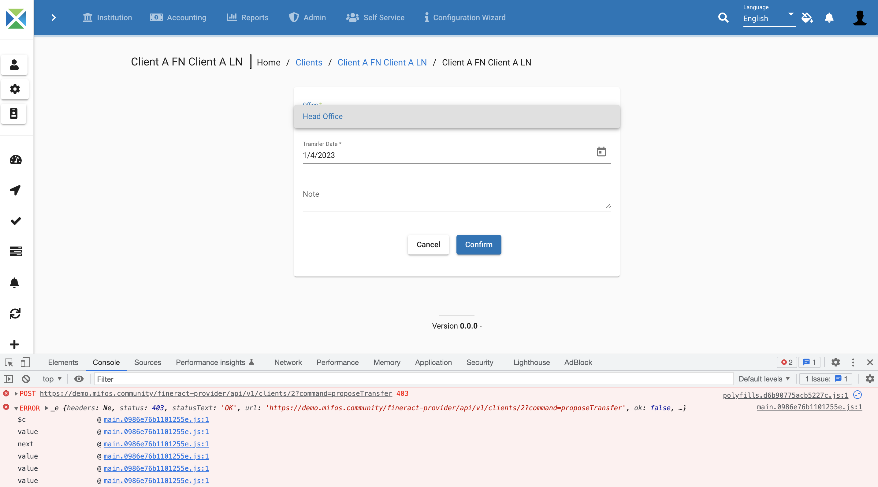Click the Confirm button
The height and width of the screenshot is (487, 878).
tap(478, 245)
